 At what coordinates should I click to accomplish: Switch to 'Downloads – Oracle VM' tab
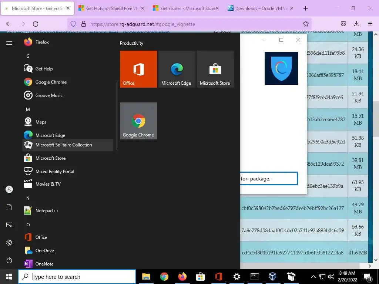(x=261, y=8)
